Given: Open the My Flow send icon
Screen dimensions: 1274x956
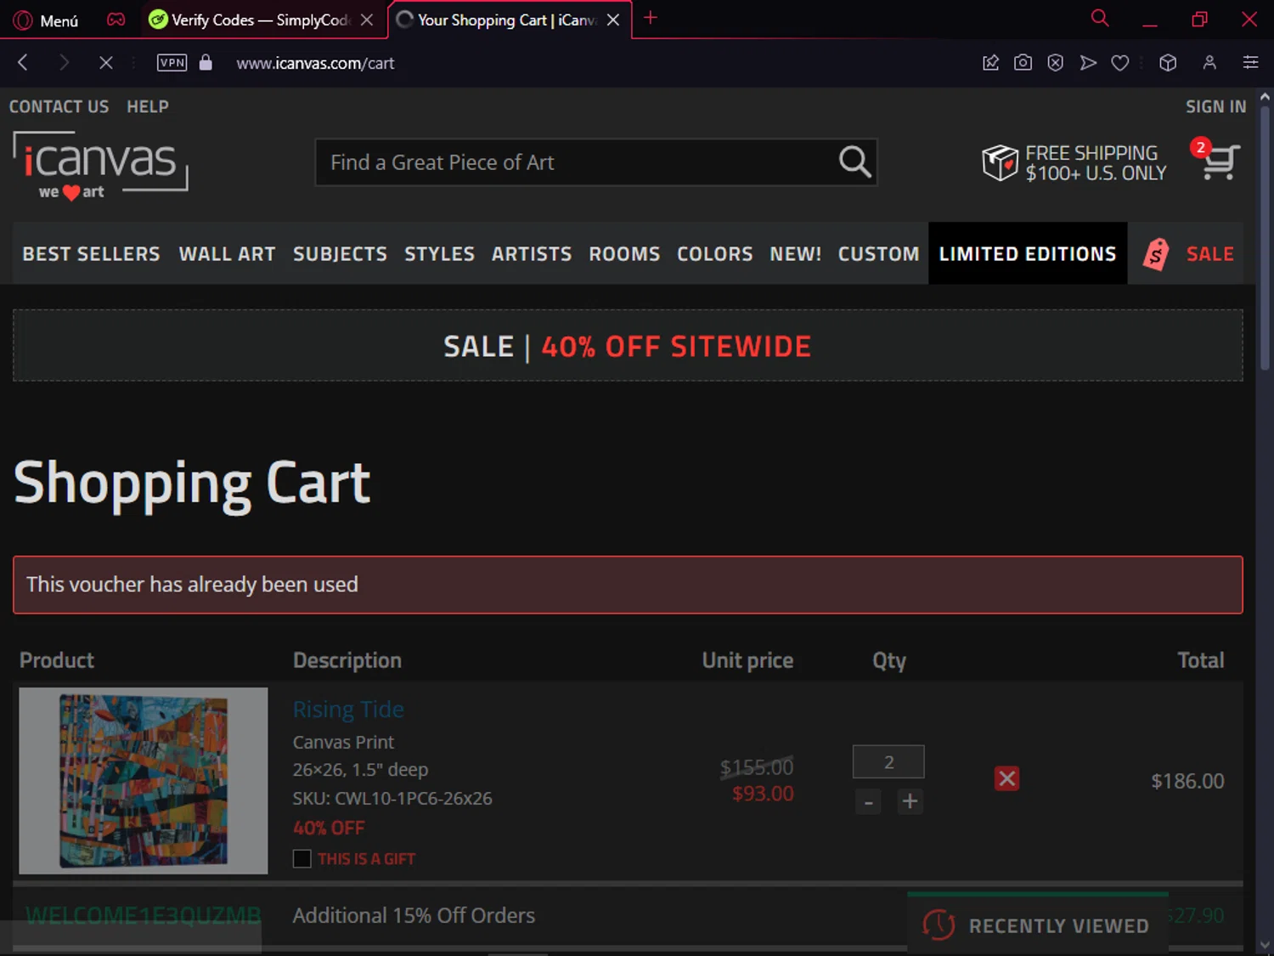Looking at the screenshot, I should pyautogui.click(x=1088, y=62).
